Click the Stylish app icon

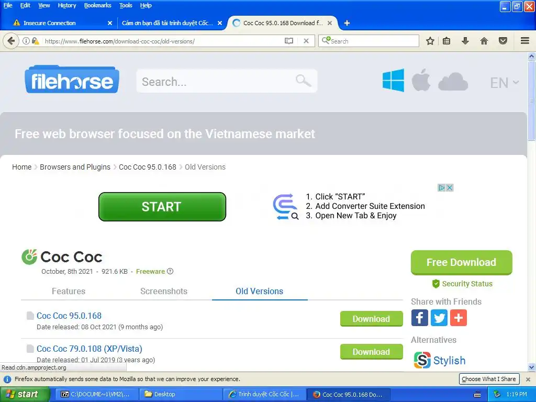click(422, 360)
